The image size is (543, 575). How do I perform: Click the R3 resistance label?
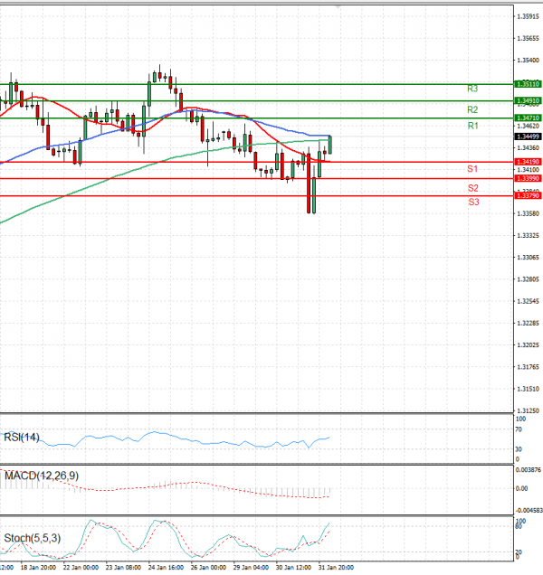tap(472, 89)
